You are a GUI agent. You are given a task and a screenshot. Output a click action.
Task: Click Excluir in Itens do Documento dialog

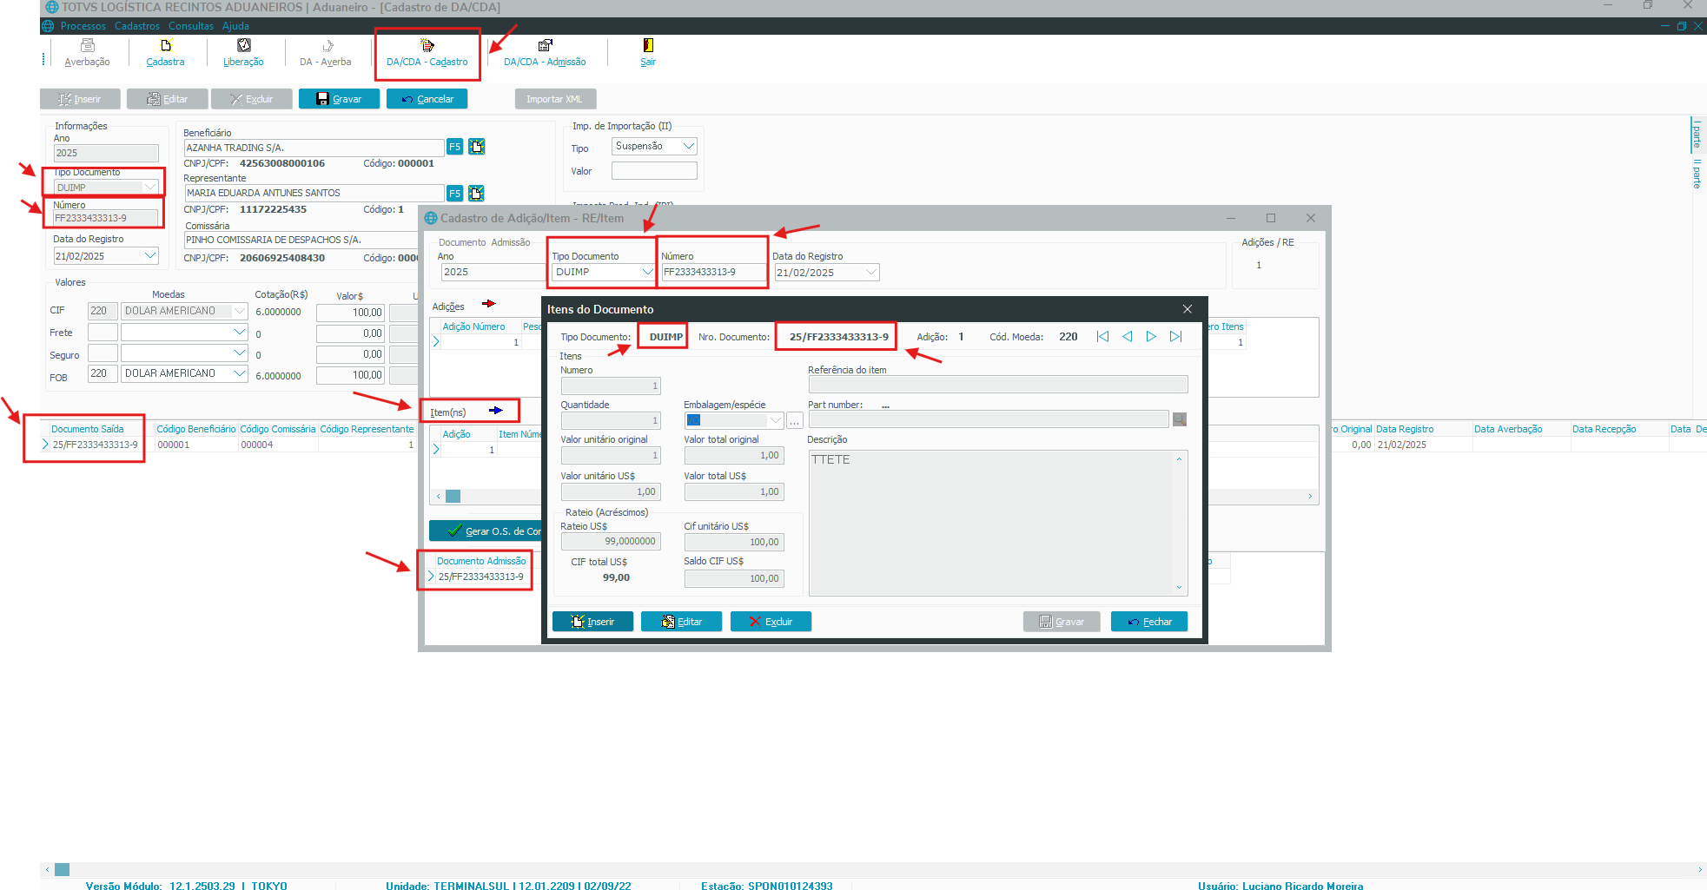(x=771, y=622)
